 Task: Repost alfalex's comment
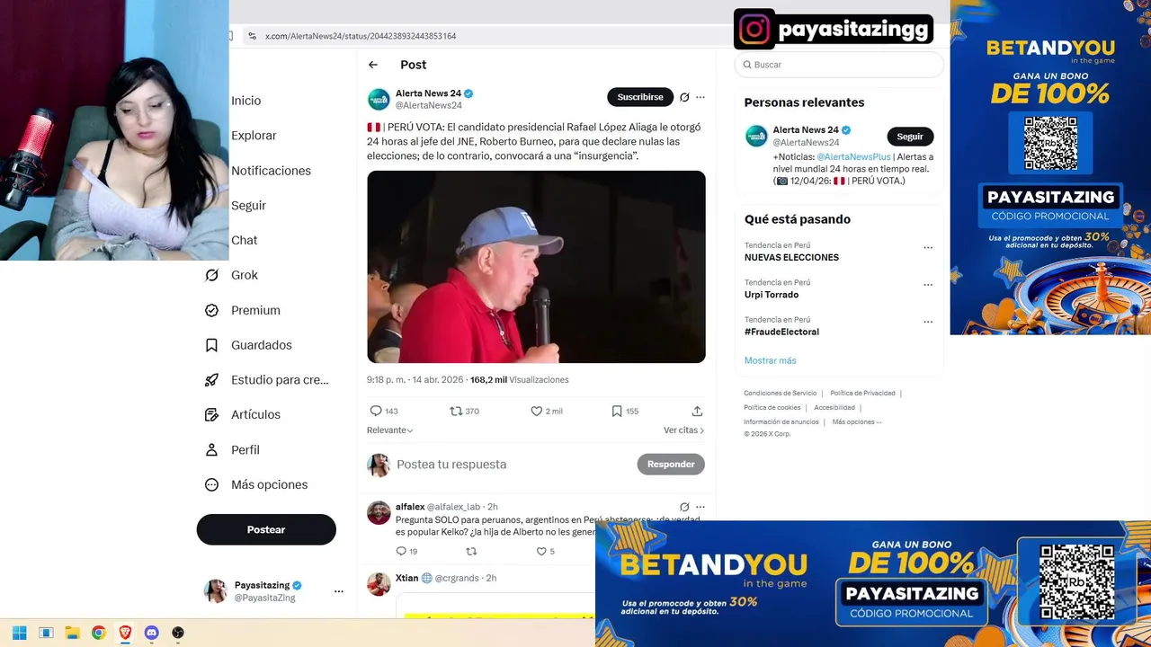tap(471, 551)
